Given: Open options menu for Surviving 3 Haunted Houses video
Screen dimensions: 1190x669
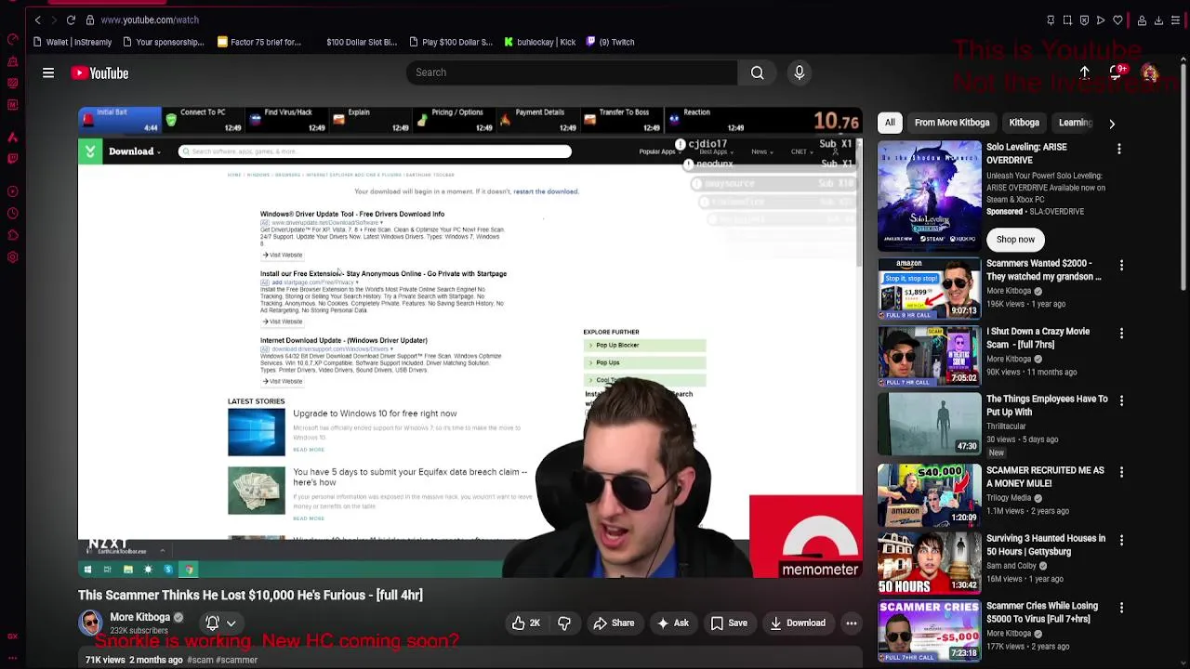Looking at the screenshot, I should point(1121,540).
